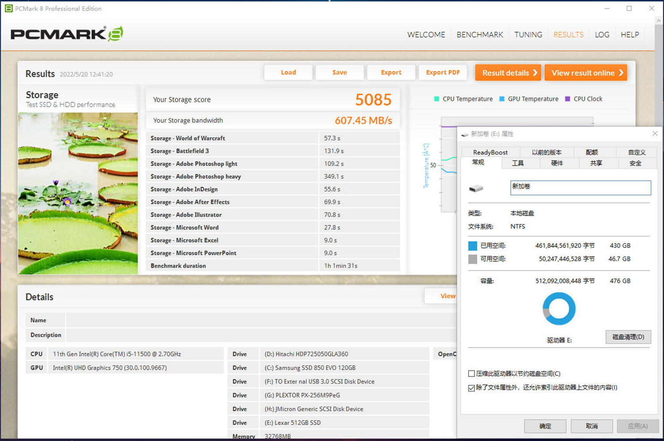Click the Load button
Image resolution: width=664 pixels, height=441 pixels.
(x=288, y=73)
